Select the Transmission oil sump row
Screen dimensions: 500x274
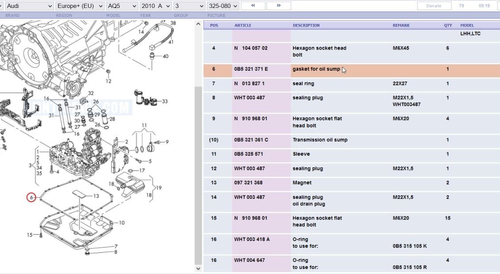[x=319, y=140]
